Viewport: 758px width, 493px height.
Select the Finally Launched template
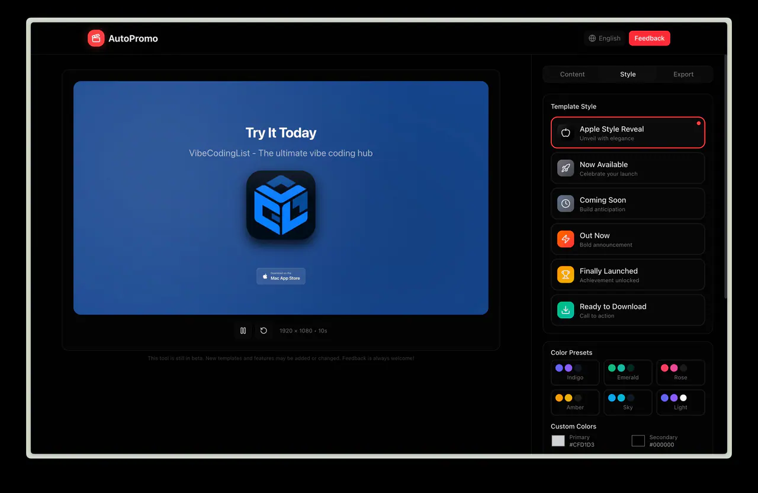click(x=628, y=275)
